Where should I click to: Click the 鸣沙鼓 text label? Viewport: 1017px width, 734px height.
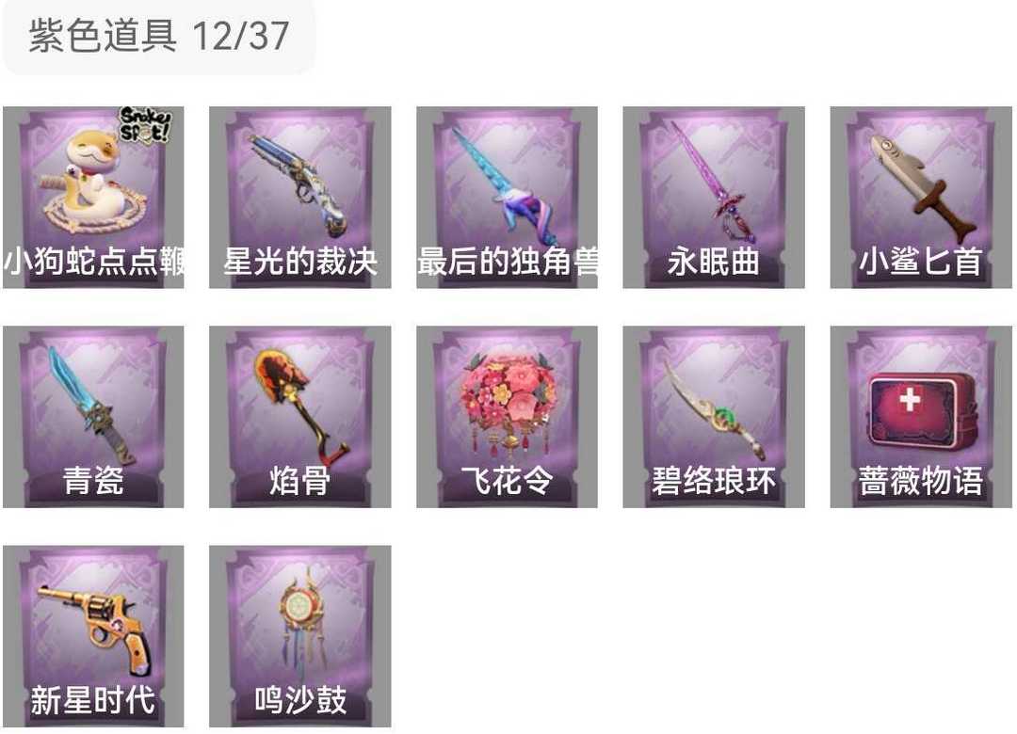point(300,700)
